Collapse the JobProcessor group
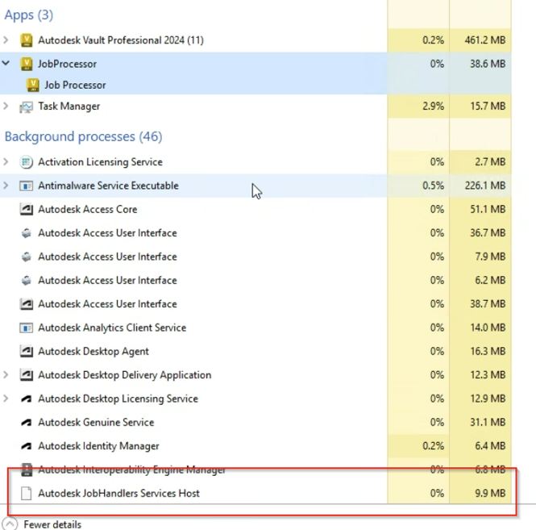Viewport: 536px width, 530px height. pyautogui.click(x=6, y=63)
